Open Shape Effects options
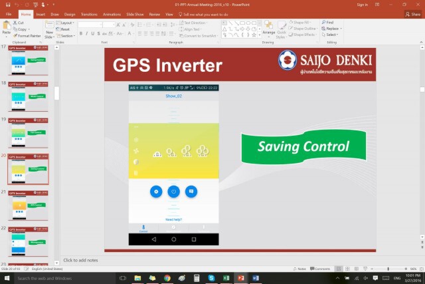 pyautogui.click(x=303, y=35)
